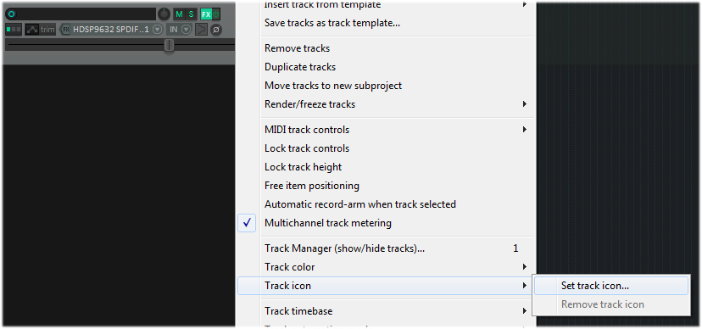Invert phase with the Ø button
Screen dimensions: 702x329
pos(216,30)
